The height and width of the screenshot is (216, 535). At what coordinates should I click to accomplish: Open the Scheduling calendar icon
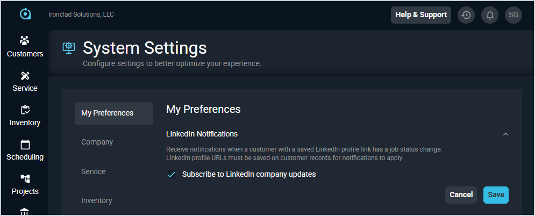25,145
